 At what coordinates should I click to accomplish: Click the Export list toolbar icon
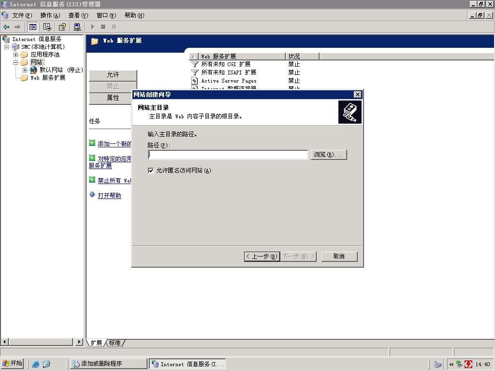47,27
